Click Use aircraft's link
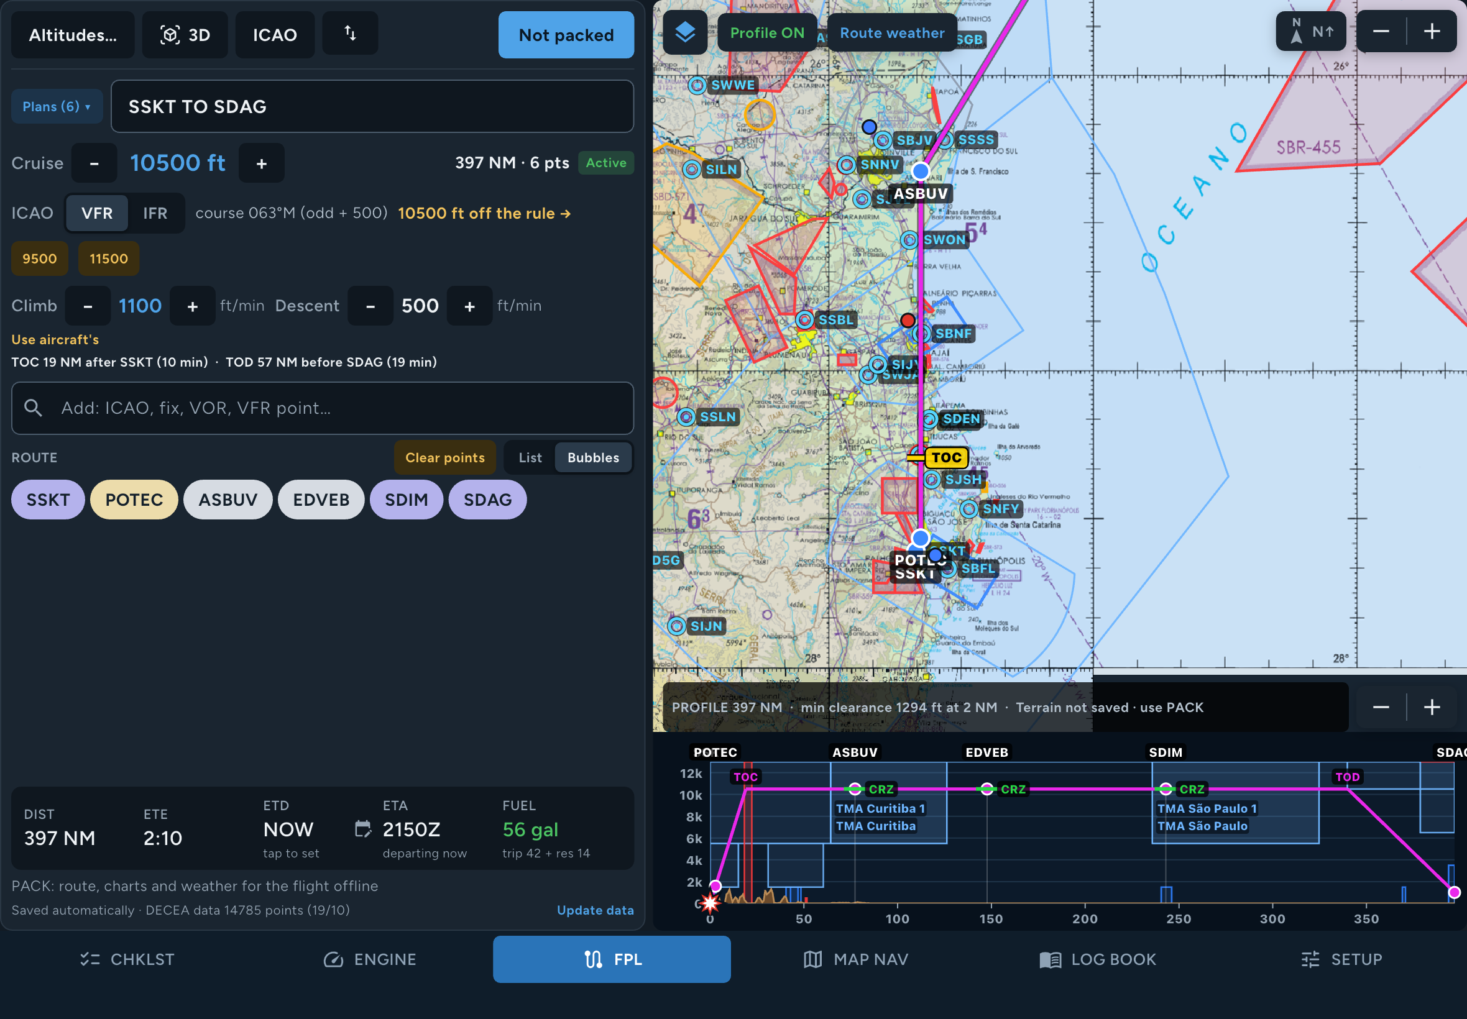Viewport: 1467px width, 1019px height. 55,340
